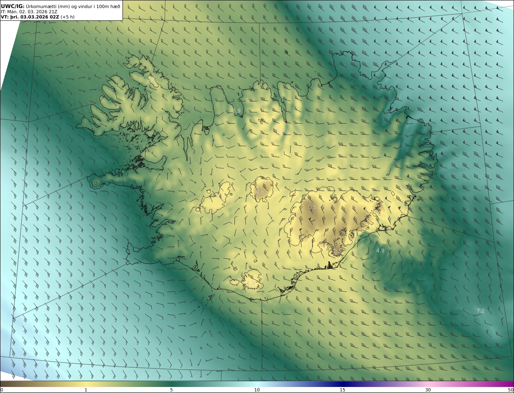This screenshot has width=514, height=393.
Task: Select the "VT: þri. 03.03.2026 02Z" valid time
Action: pos(30,17)
